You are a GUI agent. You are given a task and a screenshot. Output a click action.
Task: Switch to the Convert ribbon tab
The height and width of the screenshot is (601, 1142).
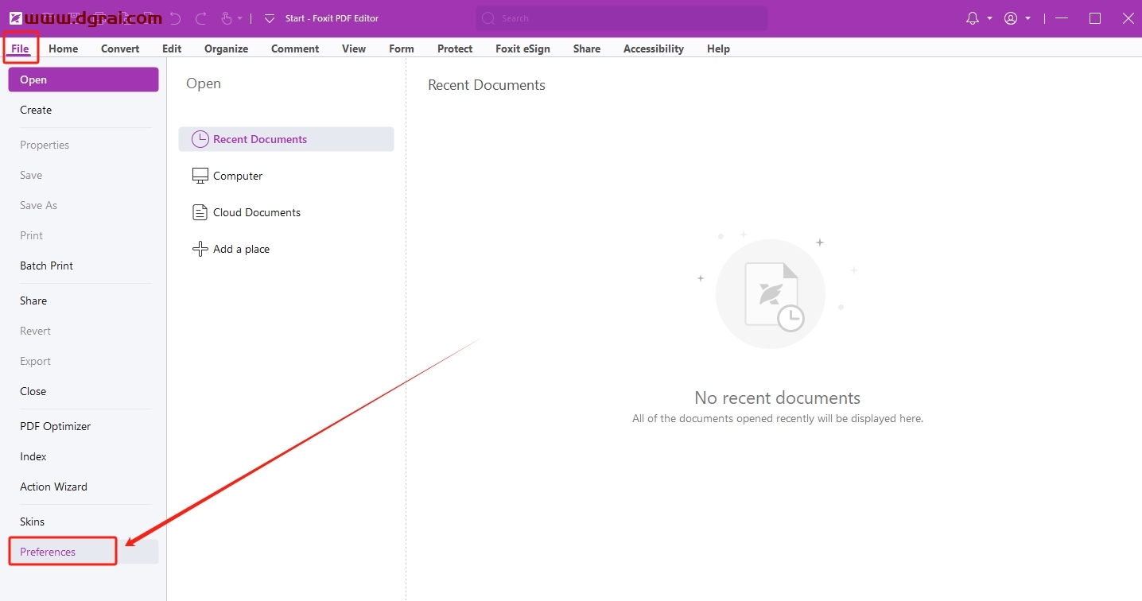pos(120,48)
